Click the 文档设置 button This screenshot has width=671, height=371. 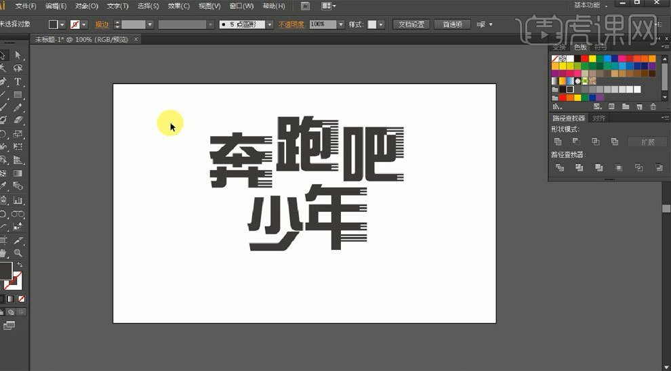tap(411, 24)
